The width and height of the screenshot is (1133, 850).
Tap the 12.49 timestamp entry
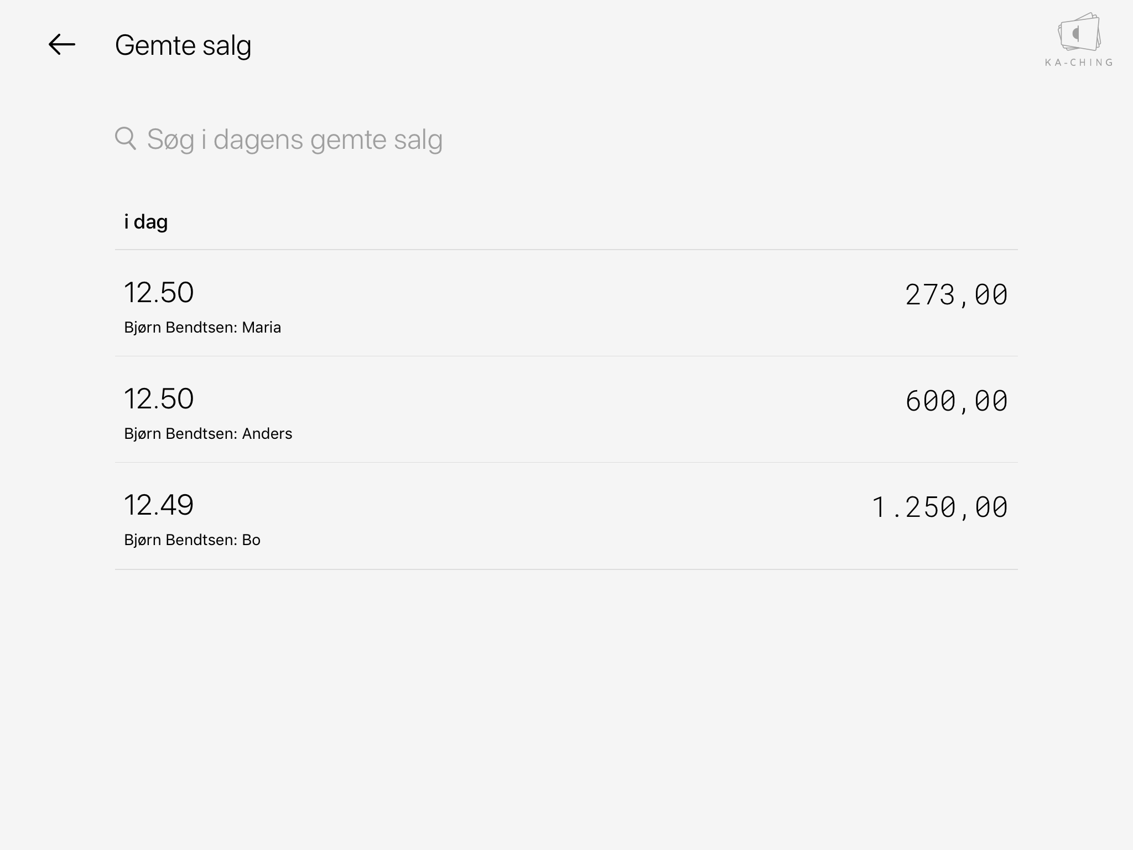159,505
